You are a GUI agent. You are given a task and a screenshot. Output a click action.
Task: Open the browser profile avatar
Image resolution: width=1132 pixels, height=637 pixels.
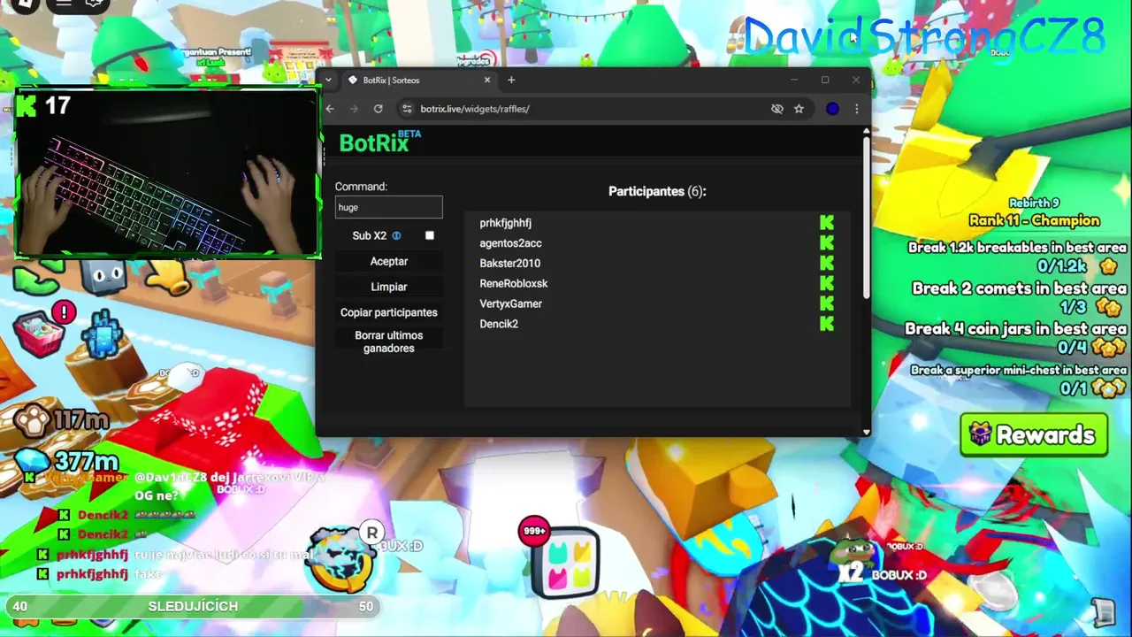(832, 109)
